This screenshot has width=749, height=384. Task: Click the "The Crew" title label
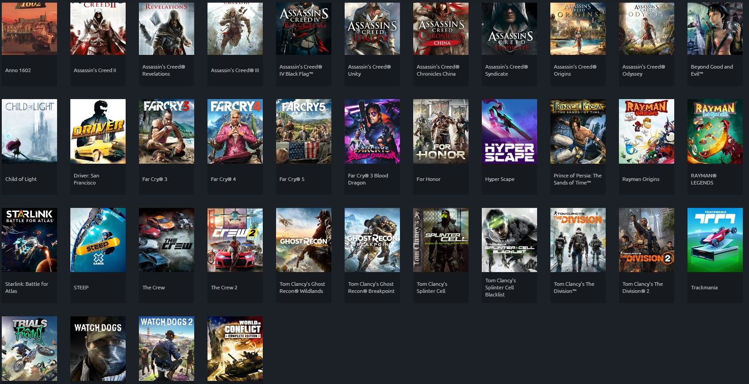[154, 288]
